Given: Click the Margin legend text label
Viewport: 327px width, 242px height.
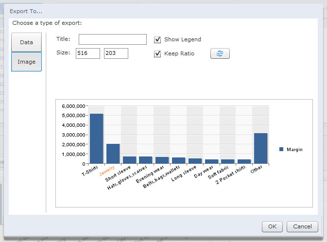Looking at the screenshot, I should click(x=294, y=150).
